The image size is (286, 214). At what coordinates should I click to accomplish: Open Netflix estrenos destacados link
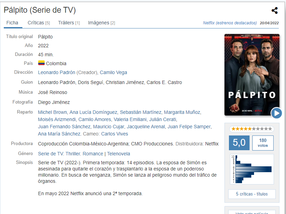[230, 23]
